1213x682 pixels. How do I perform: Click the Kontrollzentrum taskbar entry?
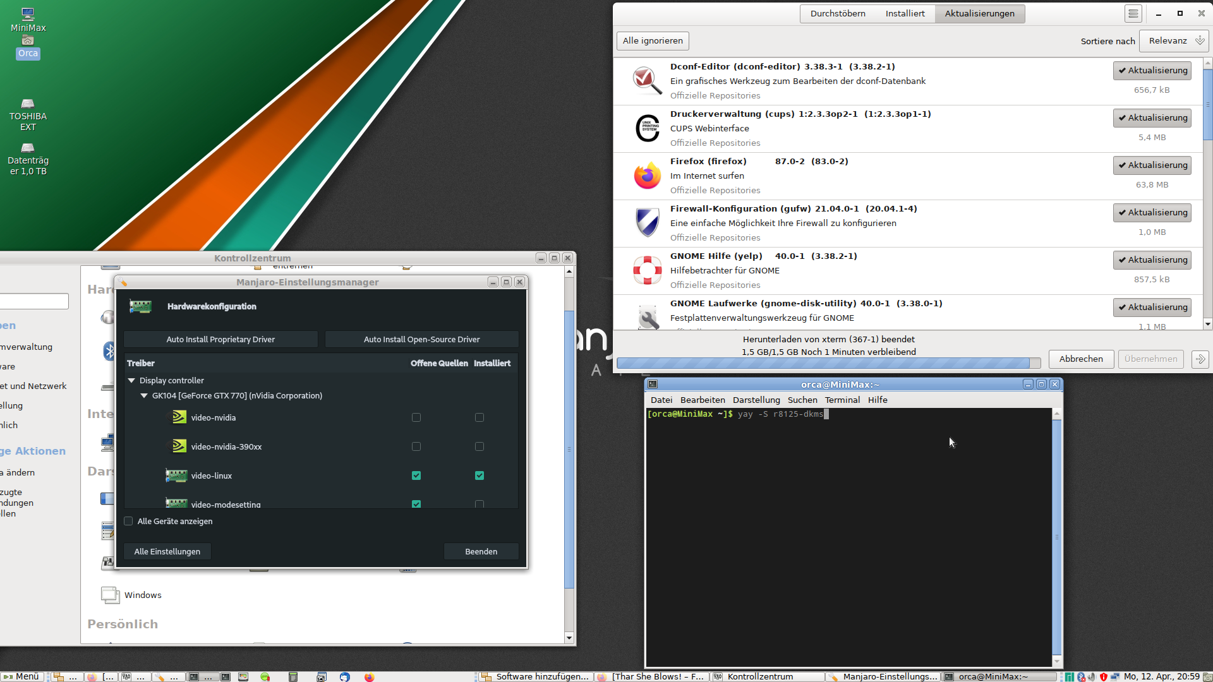pos(766,677)
